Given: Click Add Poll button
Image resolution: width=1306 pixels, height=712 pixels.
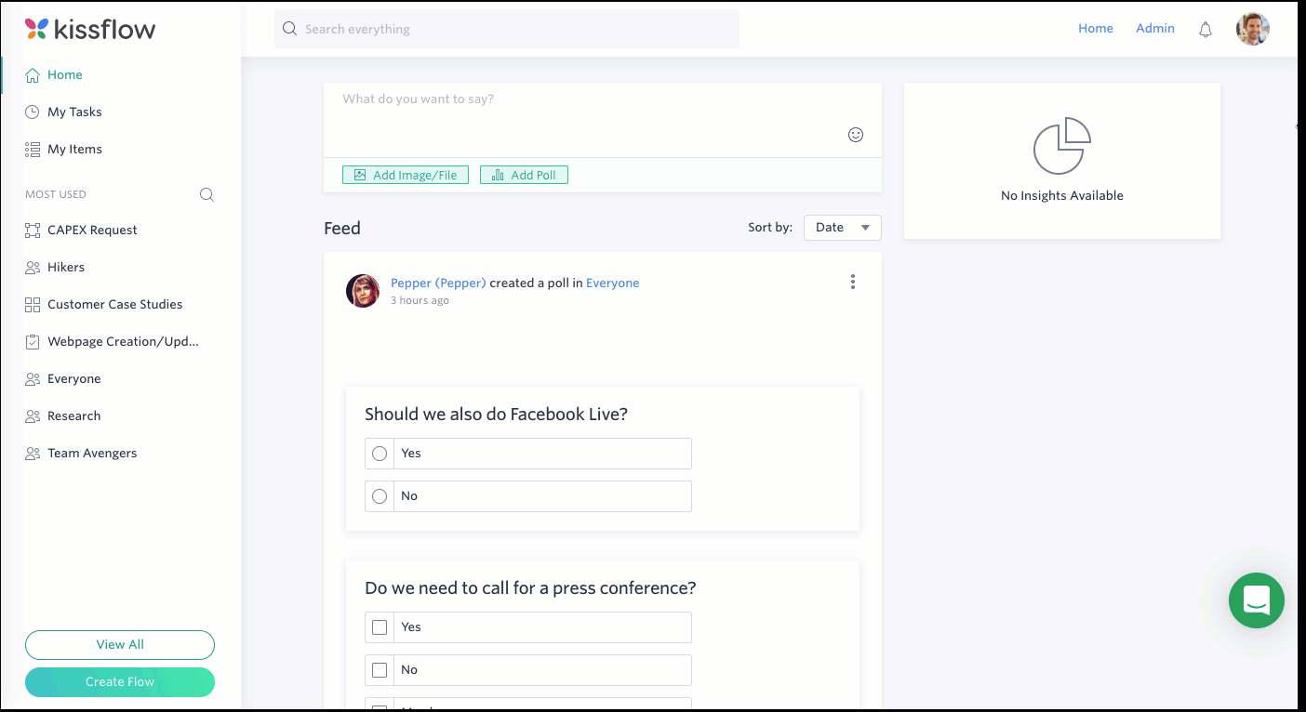Looking at the screenshot, I should pyautogui.click(x=524, y=175).
